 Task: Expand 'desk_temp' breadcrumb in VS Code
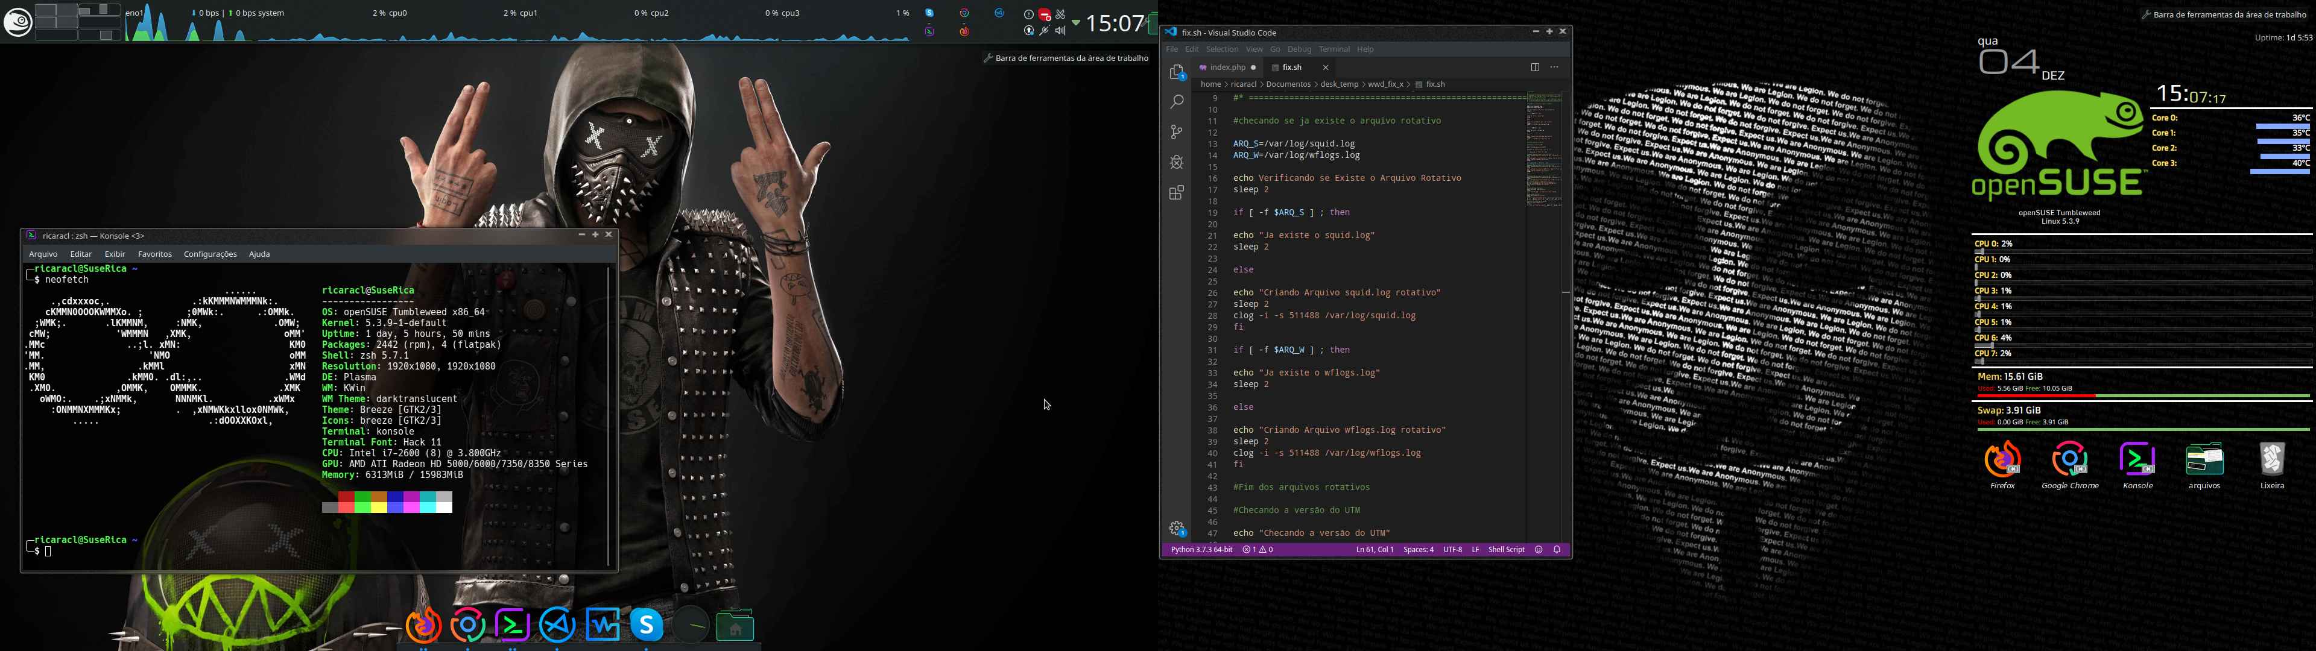[1340, 84]
